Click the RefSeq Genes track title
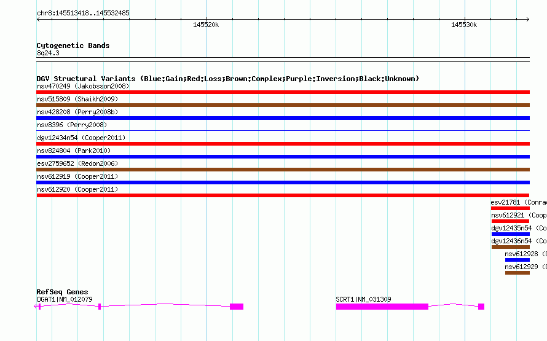 [62, 292]
